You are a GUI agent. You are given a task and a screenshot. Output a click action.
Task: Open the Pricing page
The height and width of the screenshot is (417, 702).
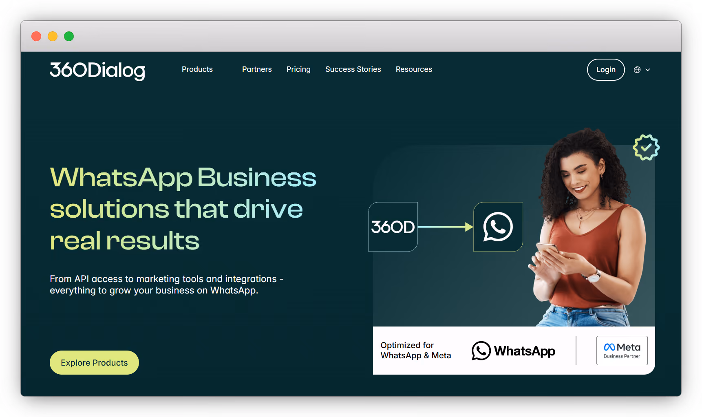click(x=298, y=69)
